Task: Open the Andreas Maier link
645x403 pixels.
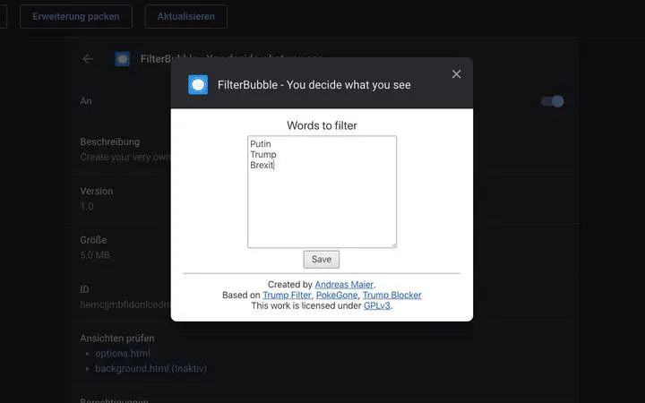Action: [x=344, y=285]
